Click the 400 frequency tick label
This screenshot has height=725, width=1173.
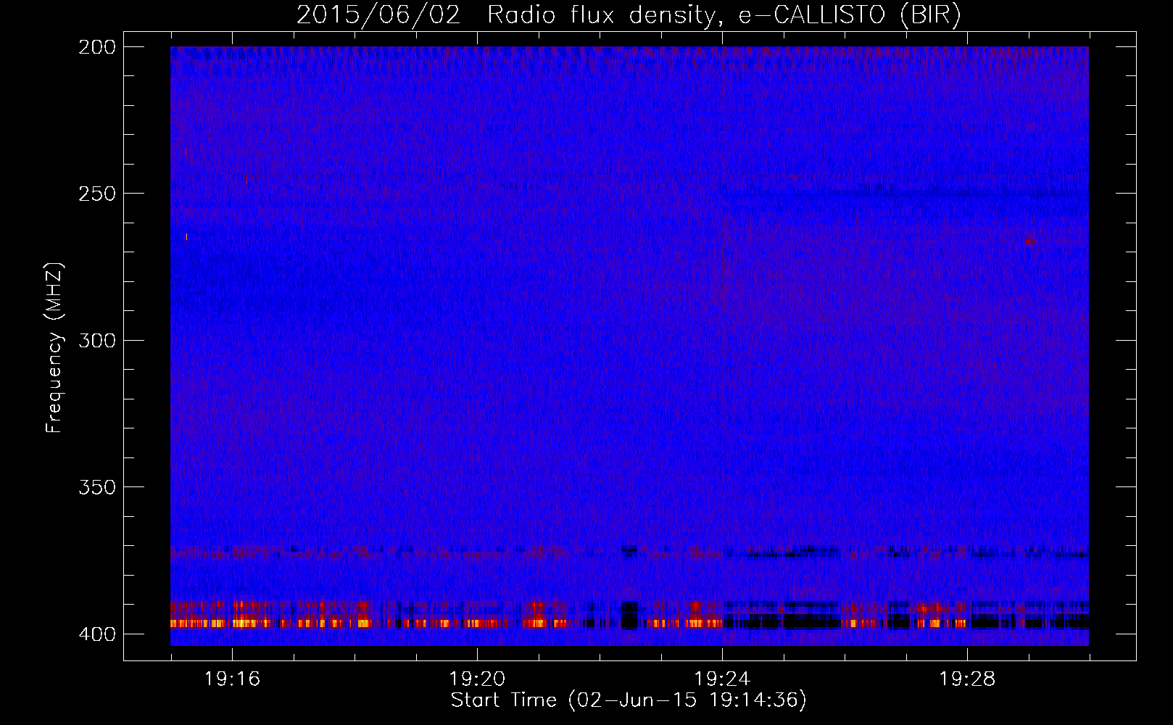click(97, 634)
